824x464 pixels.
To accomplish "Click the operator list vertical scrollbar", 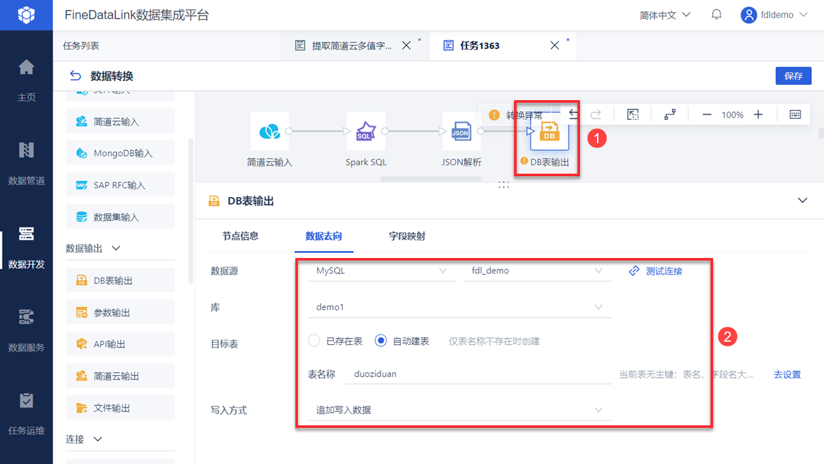I will click(191, 210).
